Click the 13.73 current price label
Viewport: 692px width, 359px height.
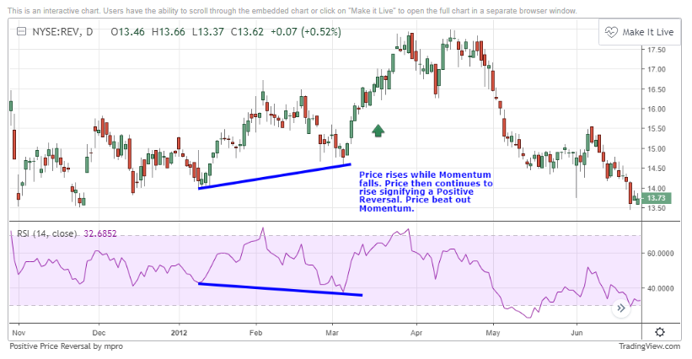coord(657,199)
